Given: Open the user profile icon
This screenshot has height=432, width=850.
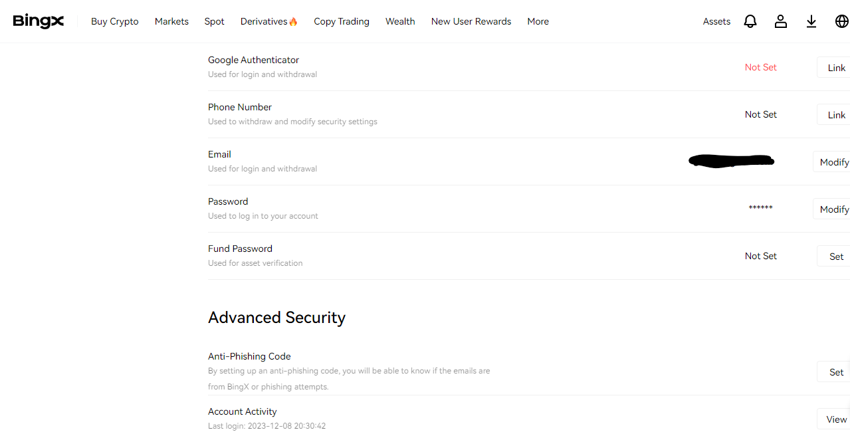Looking at the screenshot, I should point(781,21).
